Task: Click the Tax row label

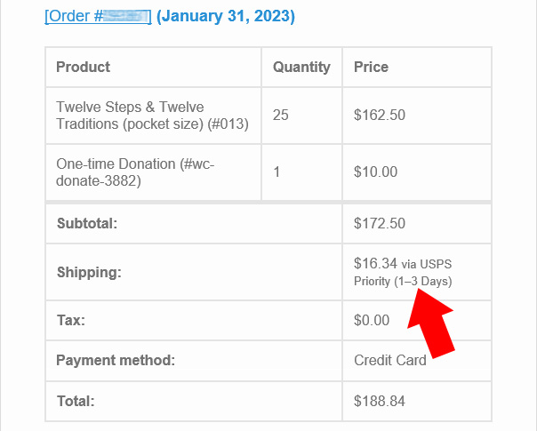Action: [x=70, y=319]
